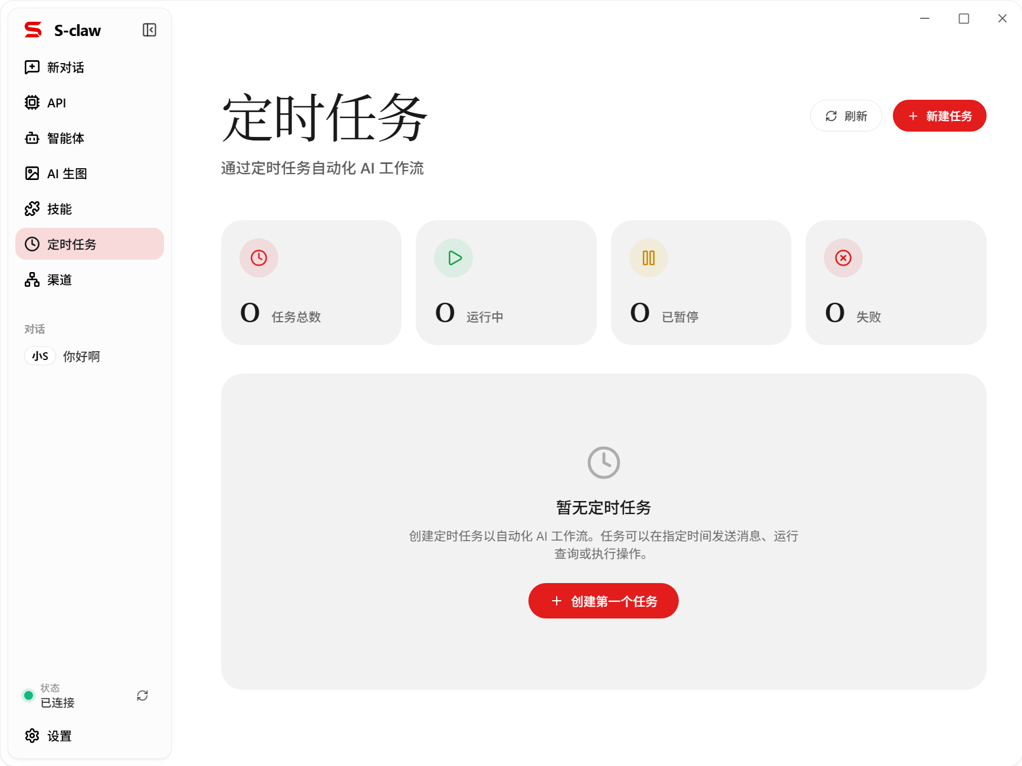Click the 刷新 button

coord(846,116)
